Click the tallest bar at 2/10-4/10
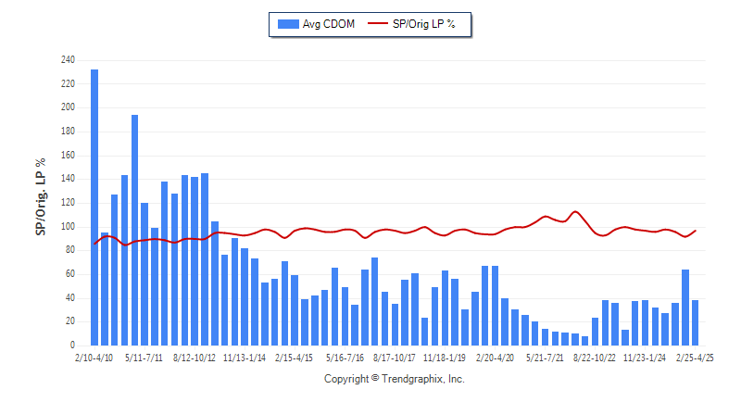The width and height of the screenshot is (741, 402). (x=94, y=207)
